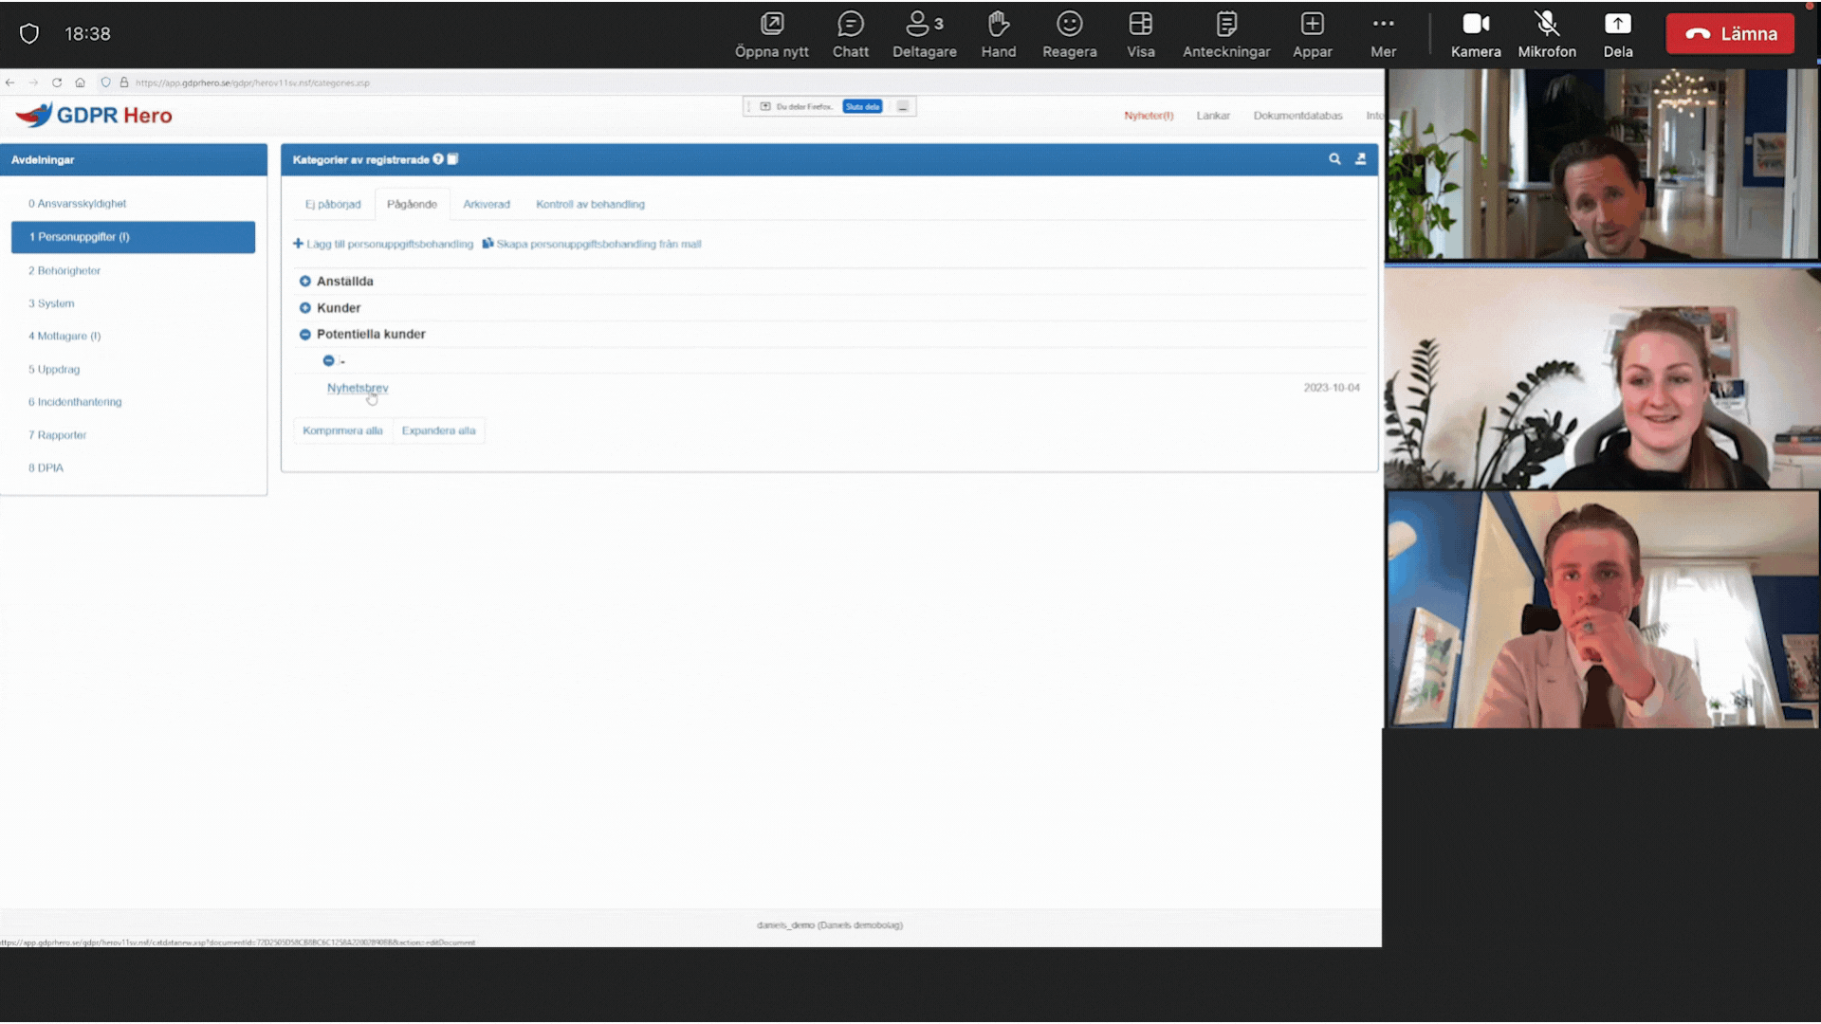Screen dimensions: 1821x1024
Task: Toggle the Kamera on or off
Action: tap(1475, 34)
